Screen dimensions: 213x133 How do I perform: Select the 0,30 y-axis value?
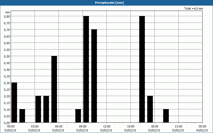click(x=7, y=83)
